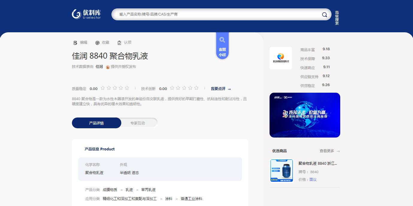Image resolution: width=413 pixels, height=206 pixels.
Task: Click the 9.18 商品丰富 score
Action: (x=326, y=49)
